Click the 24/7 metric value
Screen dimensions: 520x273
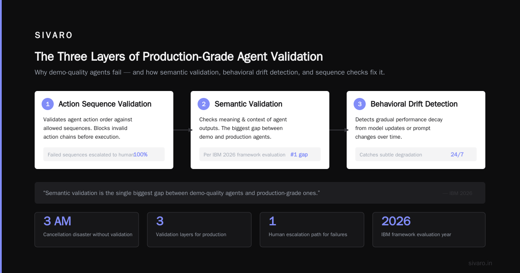pos(457,154)
